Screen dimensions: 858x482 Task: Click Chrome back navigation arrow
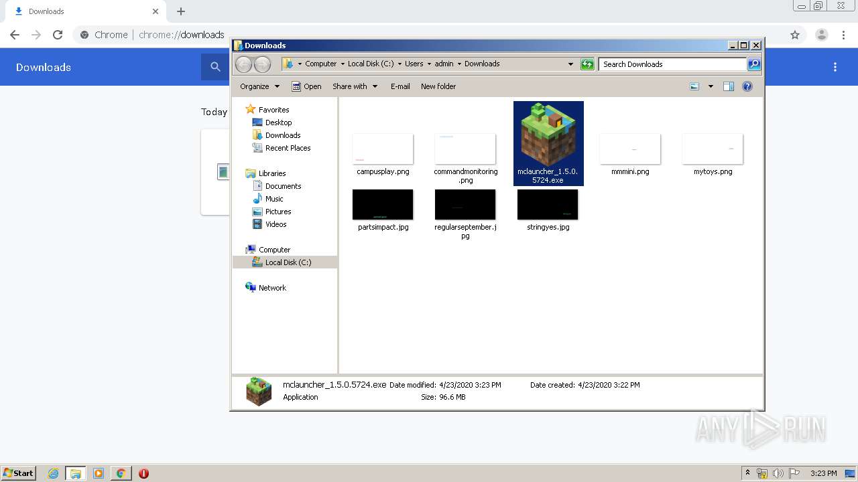pyautogui.click(x=15, y=35)
